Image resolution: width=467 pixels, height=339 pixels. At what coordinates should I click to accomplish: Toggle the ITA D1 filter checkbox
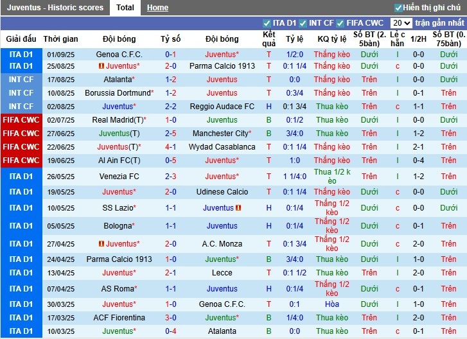click(x=267, y=23)
